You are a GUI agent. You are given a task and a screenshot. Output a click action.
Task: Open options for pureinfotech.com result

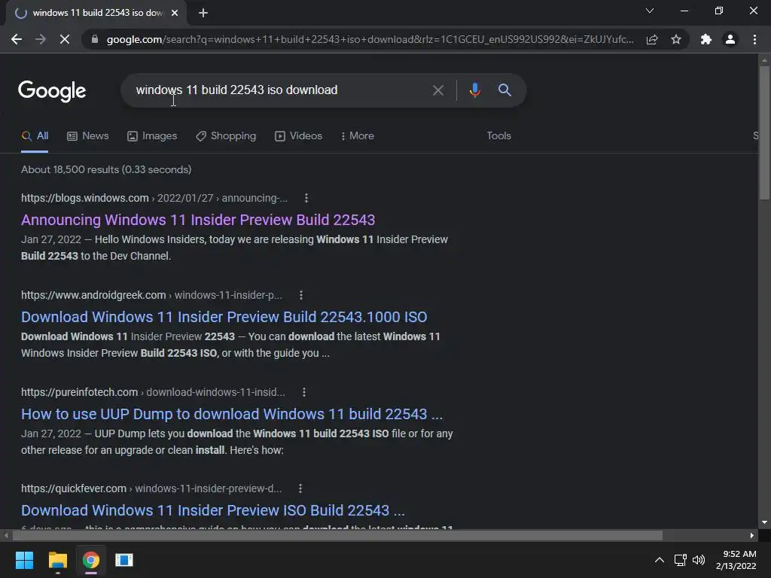[x=304, y=392]
